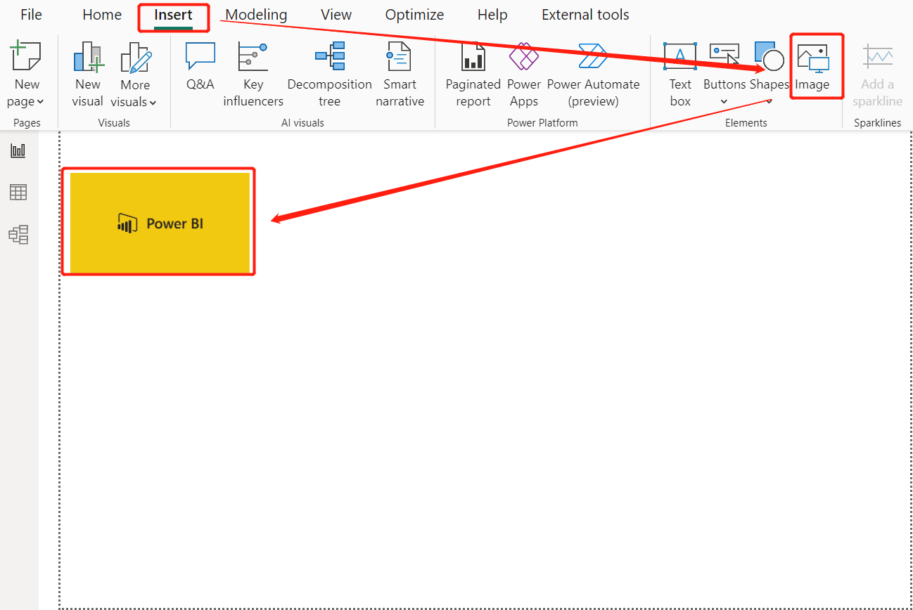
Task: Insert Power Apps visual
Action: coord(524,74)
